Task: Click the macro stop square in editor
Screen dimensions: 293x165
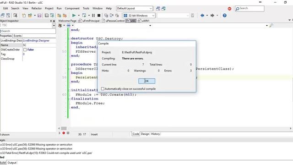Action: (68, 133)
